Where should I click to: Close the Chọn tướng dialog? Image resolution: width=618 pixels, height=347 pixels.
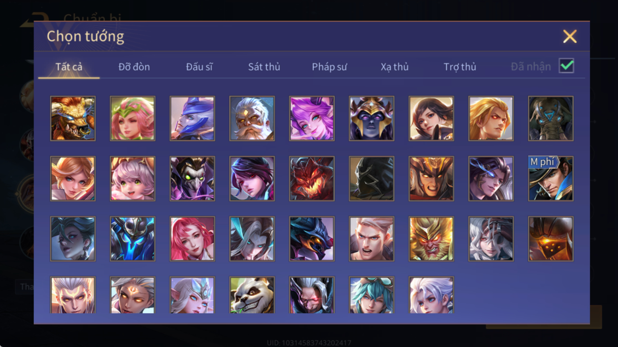[x=570, y=36]
